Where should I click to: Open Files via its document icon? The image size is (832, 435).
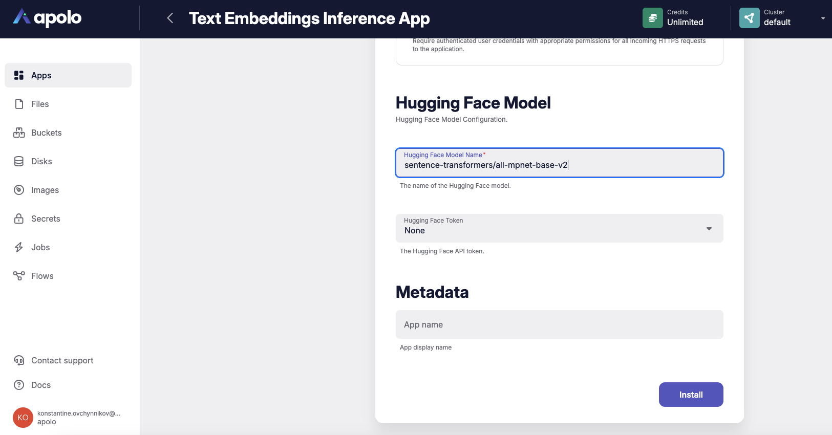pos(19,104)
